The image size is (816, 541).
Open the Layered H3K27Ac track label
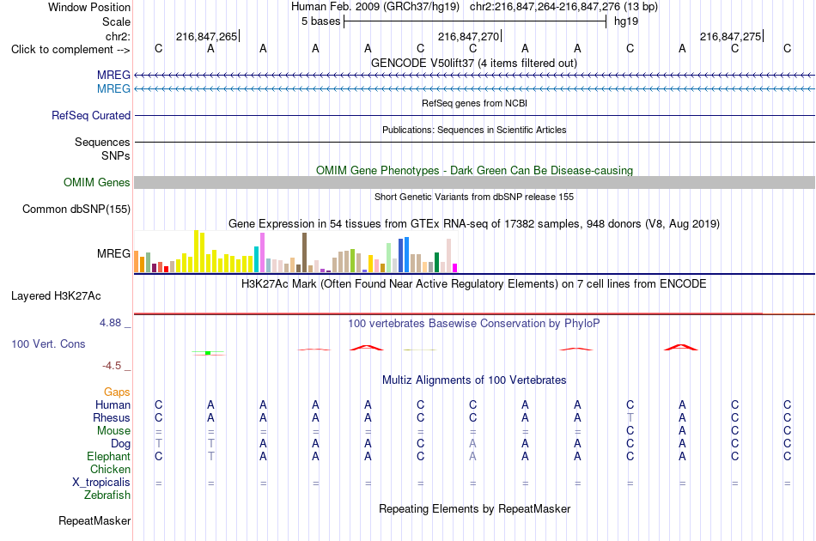click(56, 296)
